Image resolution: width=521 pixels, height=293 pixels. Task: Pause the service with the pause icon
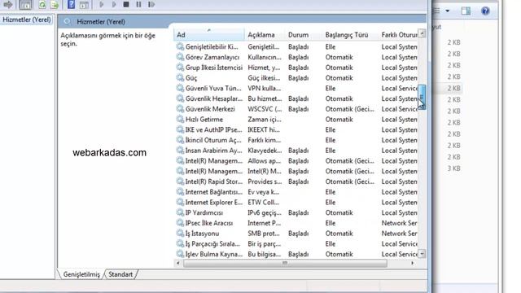click(138, 5)
